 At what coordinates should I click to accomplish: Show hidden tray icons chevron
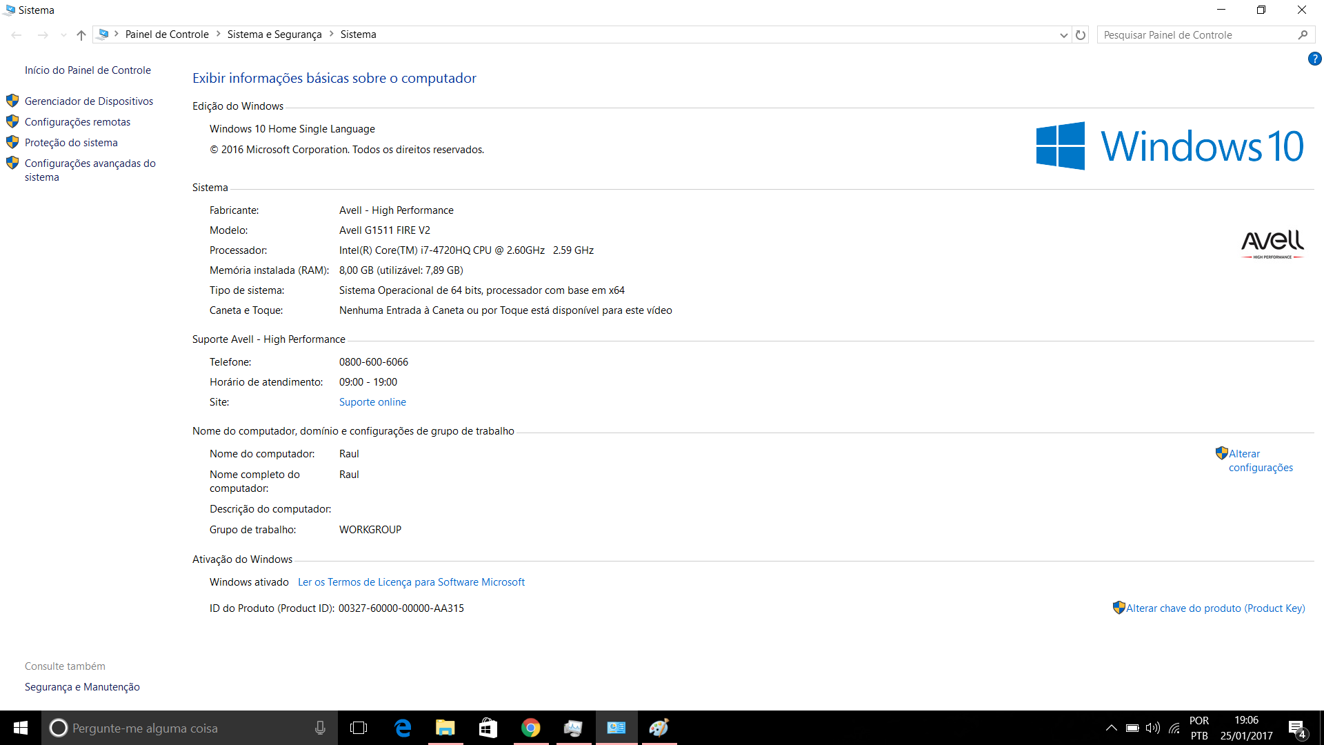1112,728
